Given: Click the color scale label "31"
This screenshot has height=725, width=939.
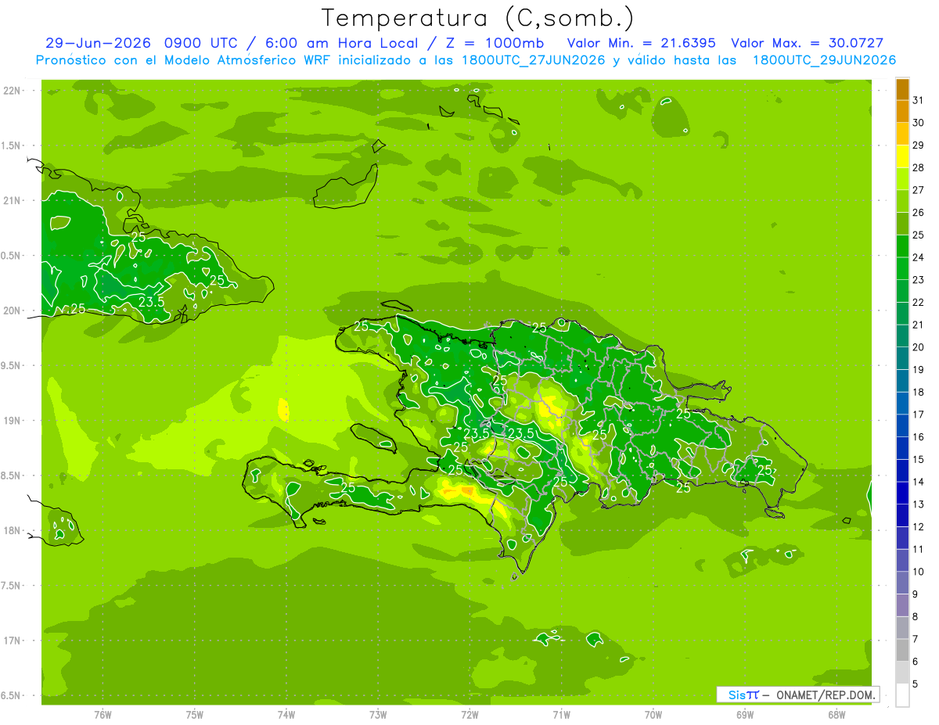Looking at the screenshot, I should (919, 100).
